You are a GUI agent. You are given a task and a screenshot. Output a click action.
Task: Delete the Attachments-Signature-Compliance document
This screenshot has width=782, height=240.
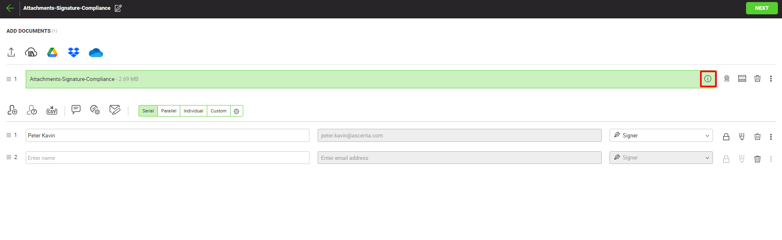pyautogui.click(x=757, y=79)
